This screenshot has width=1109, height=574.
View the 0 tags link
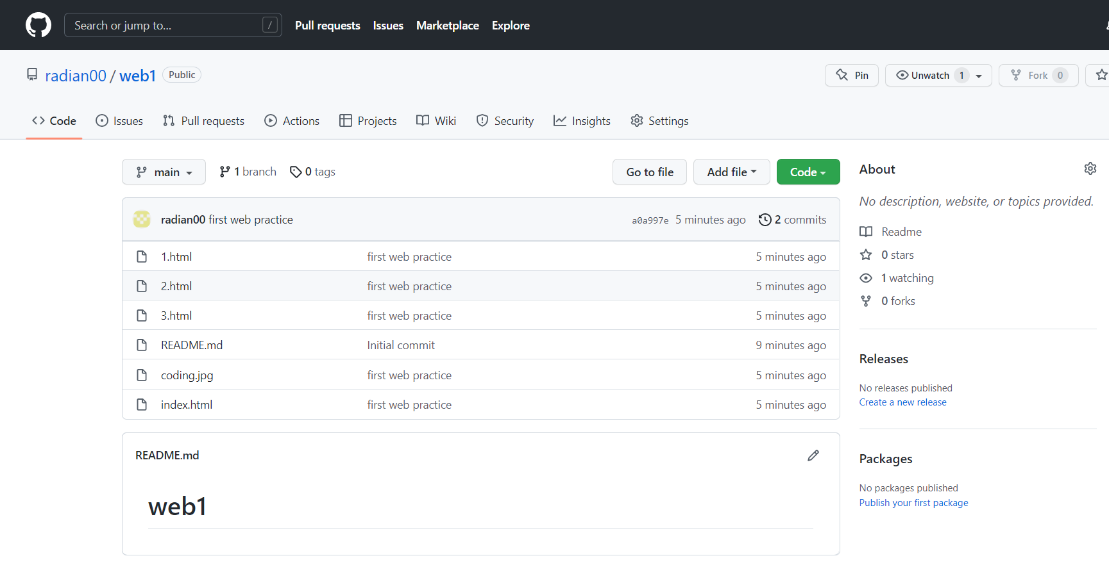(x=312, y=172)
